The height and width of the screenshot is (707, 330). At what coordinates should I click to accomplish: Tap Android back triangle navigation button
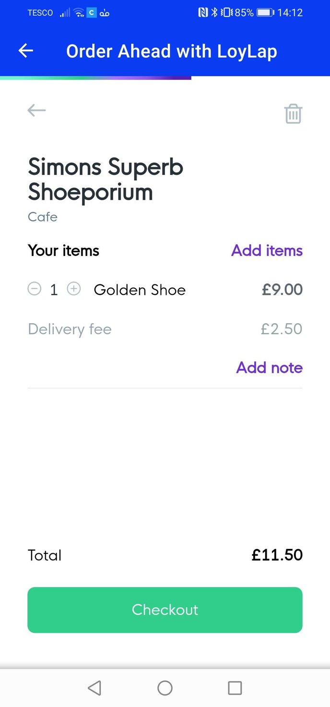pyautogui.click(x=94, y=688)
